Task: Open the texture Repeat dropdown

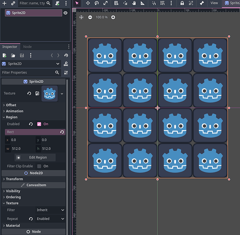Action: tap(50, 219)
